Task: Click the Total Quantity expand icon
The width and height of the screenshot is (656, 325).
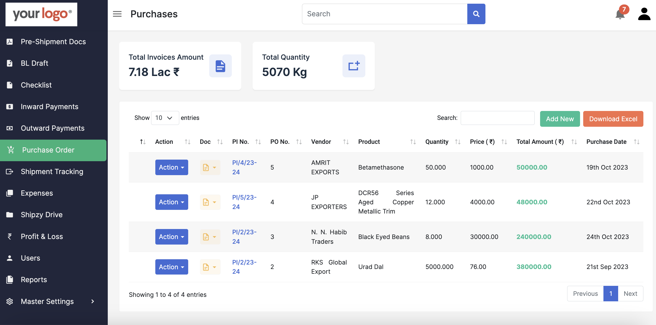Action: [x=353, y=66]
